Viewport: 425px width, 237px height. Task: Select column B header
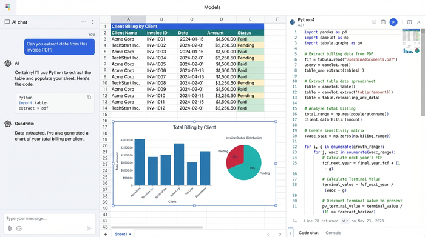pos(161,19)
